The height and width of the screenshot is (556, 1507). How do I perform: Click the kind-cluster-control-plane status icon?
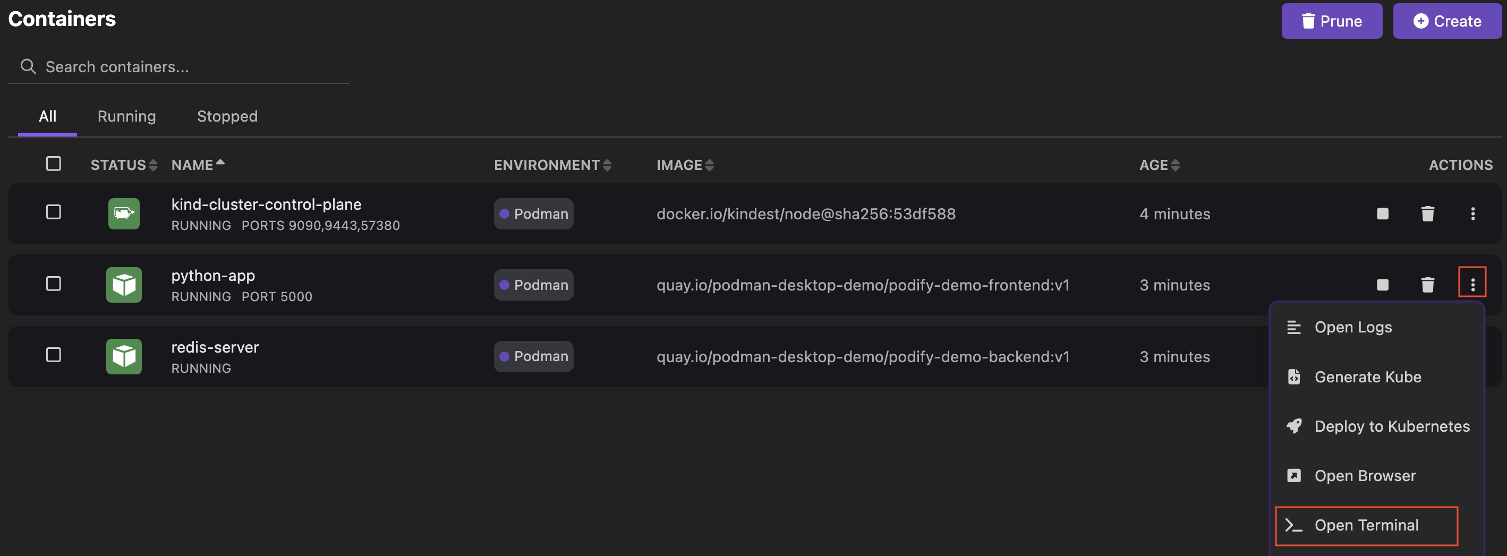pos(123,214)
